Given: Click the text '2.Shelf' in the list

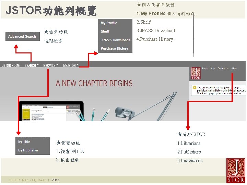Looking at the screenshot, I should (144, 22).
